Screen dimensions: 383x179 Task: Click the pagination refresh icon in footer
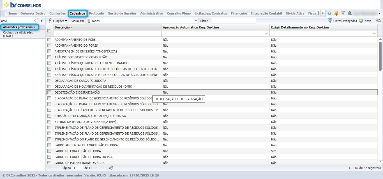(111, 168)
